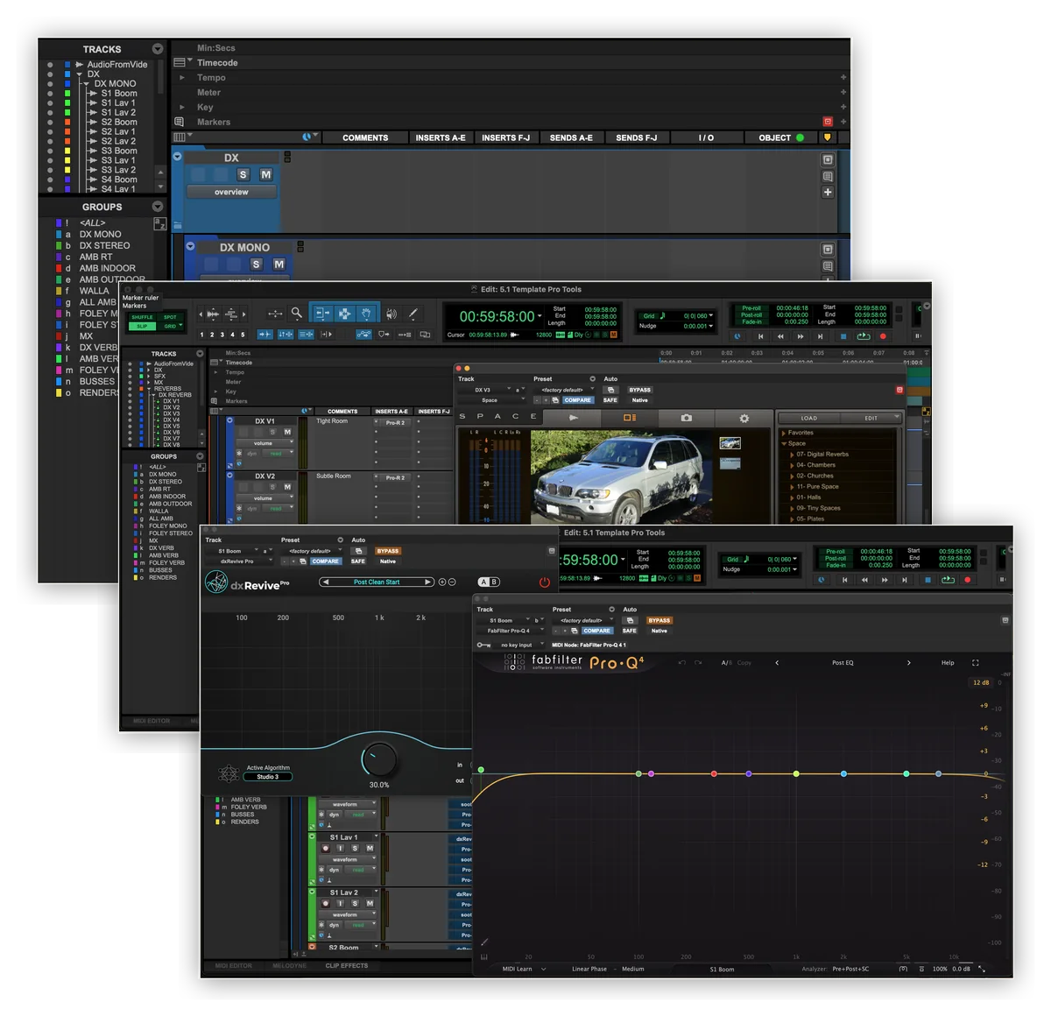Open the FabFilter Pro-Q 4 plugin selector

512,631
